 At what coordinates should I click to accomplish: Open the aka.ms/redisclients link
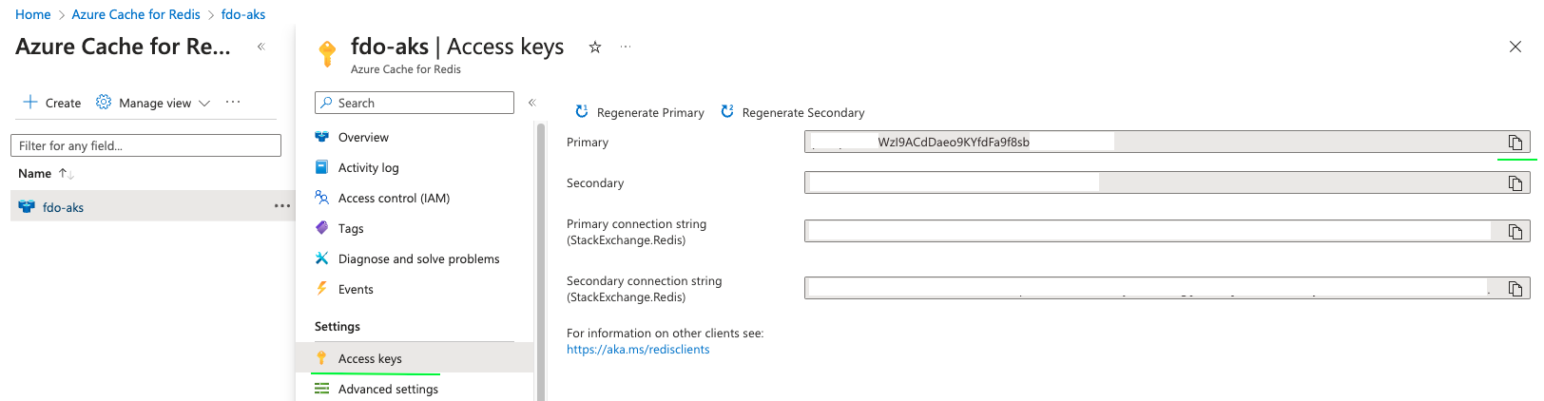[638, 350]
